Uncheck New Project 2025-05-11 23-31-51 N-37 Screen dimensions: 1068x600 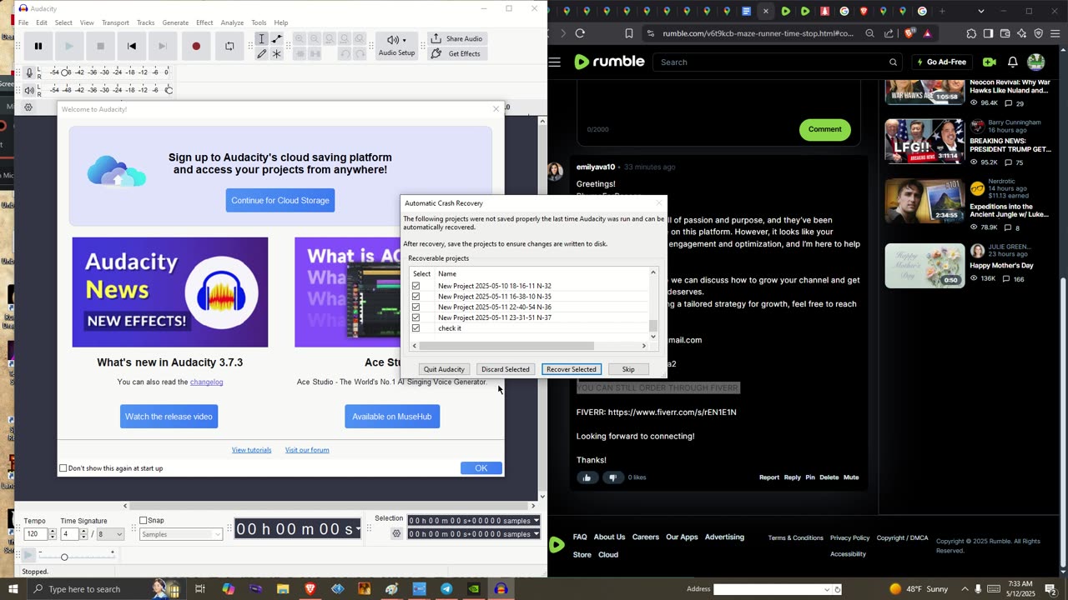coord(416,317)
